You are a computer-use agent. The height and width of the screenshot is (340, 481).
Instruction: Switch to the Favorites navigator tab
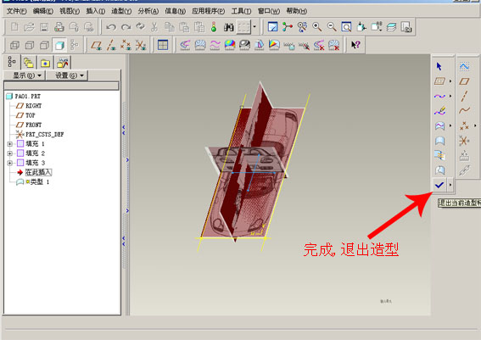45,63
